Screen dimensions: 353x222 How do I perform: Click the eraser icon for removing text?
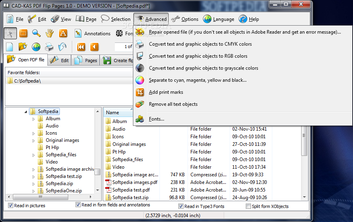[140, 104]
